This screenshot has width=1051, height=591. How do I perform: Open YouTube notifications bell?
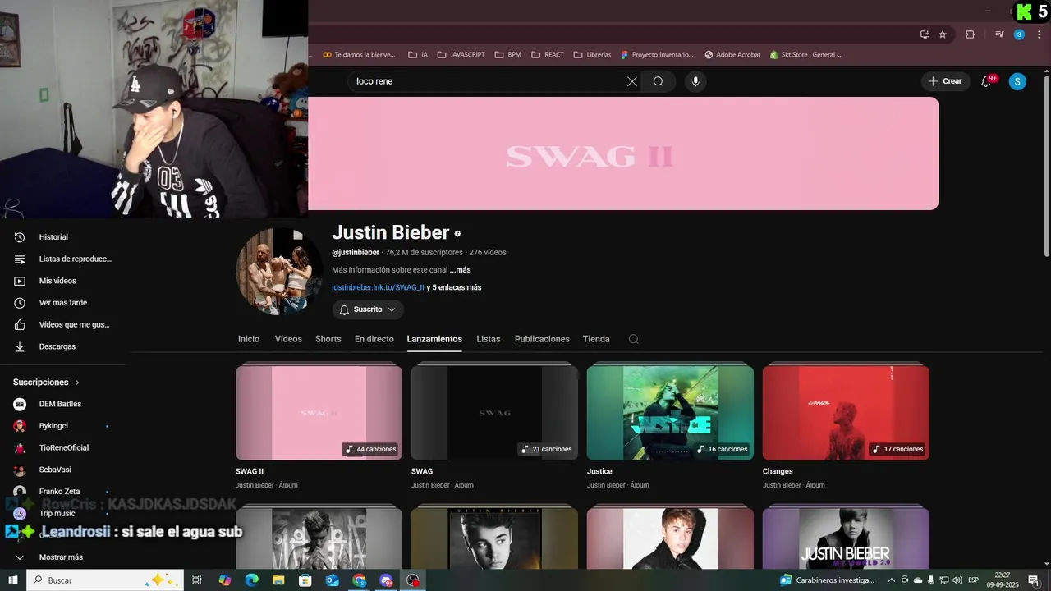[986, 81]
